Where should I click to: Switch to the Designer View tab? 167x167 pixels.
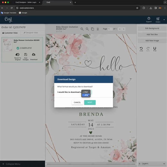click(31, 33)
